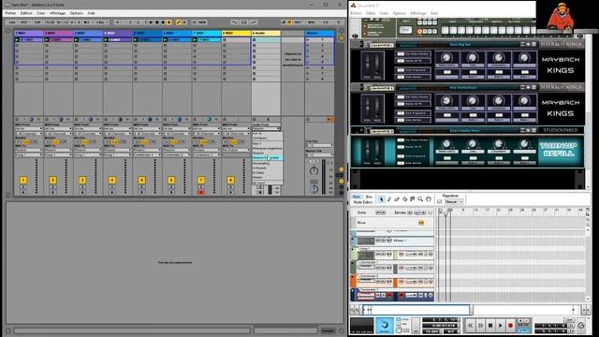Open the Edition menu in Ableton Live
The width and height of the screenshot is (599, 337).
click(26, 13)
